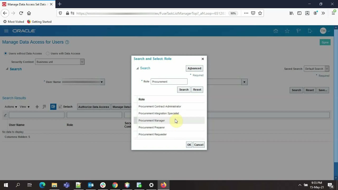The height and width of the screenshot is (190, 338).
Task: Toggle the Query By Example filter icon
Action: pos(53,107)
